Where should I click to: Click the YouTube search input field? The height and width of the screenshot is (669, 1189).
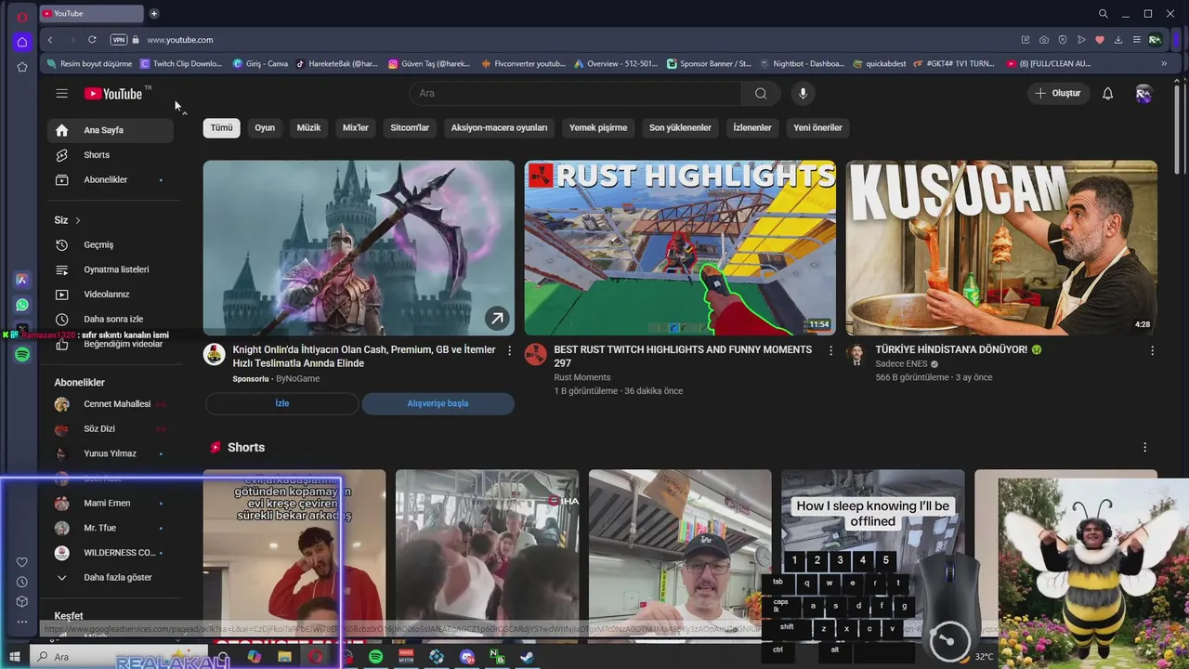pos(576,93)
